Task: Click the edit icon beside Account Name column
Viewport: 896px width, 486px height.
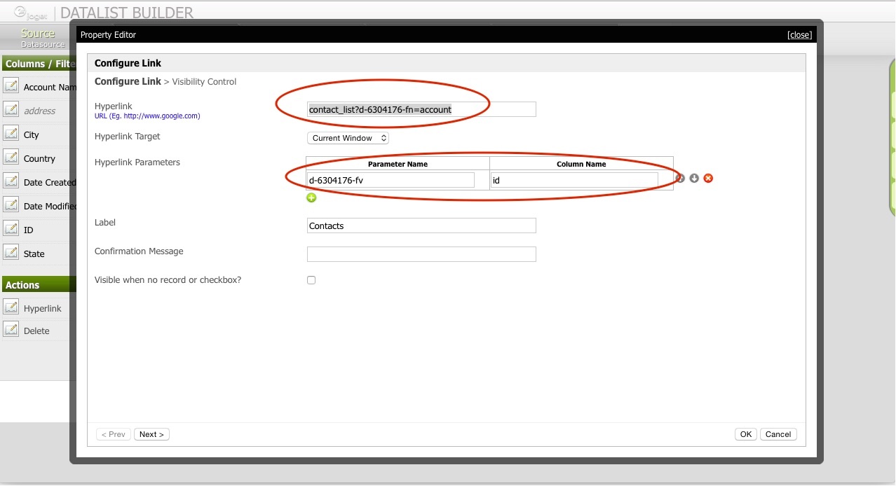Action: tap(11, 86)
